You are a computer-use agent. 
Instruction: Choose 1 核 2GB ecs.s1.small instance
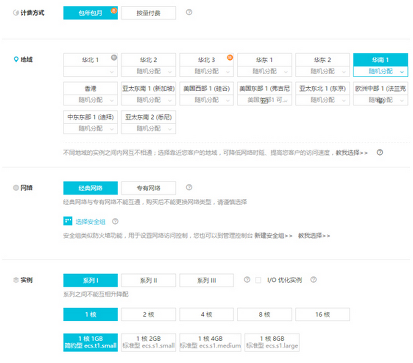pyautogui.click(x=149, y=342)
